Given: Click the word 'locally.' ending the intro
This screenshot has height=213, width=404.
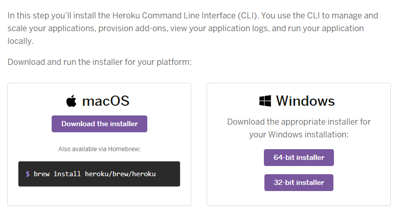Looking at the screenshot, I should point(20,41).
